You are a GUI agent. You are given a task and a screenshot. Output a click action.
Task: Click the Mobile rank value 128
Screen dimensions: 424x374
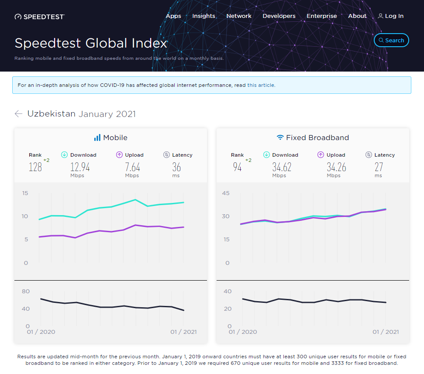[35, 167]
